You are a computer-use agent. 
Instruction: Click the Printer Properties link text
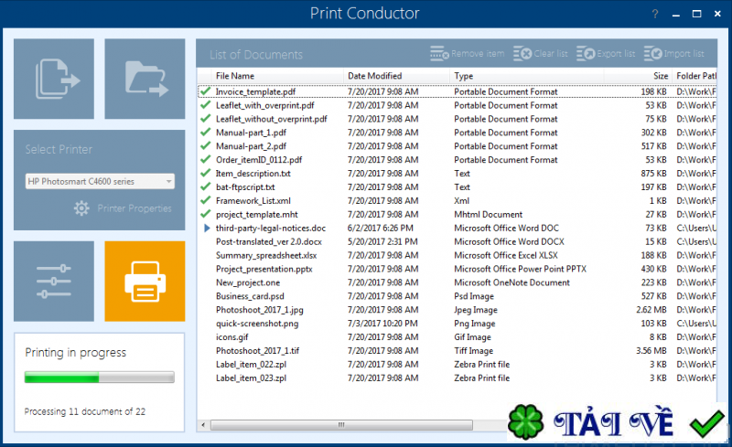[x=135, y=208]
